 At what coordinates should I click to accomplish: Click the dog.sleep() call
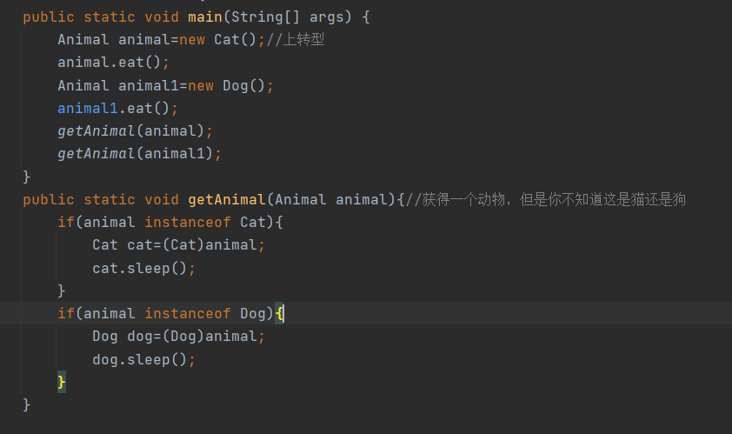pos(140,359)
